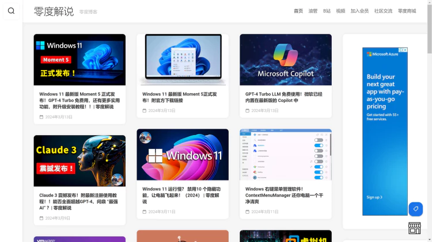Open article Windows 11 运行慢 title

click(x=181, y=195)
